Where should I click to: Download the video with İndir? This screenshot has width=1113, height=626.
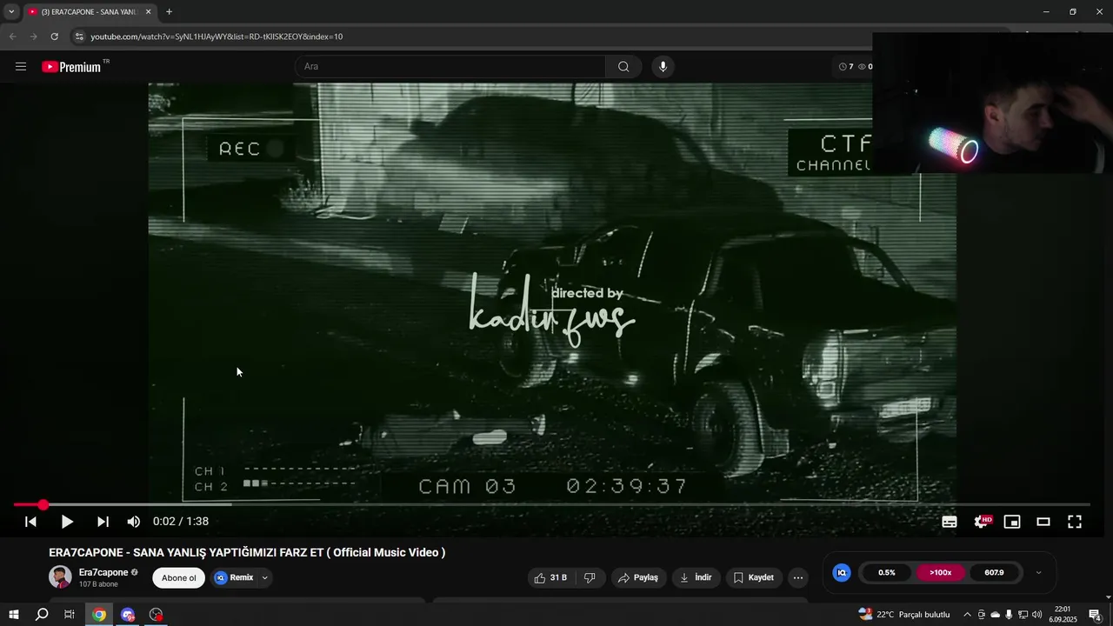696,578
